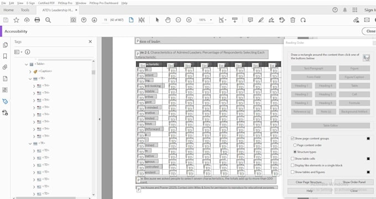Enable Show table cells checkbox
The width and height of the screenshot is (376, 199).
pos(293,159)
